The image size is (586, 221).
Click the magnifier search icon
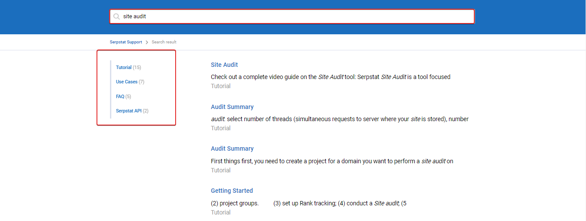(117, 16)
